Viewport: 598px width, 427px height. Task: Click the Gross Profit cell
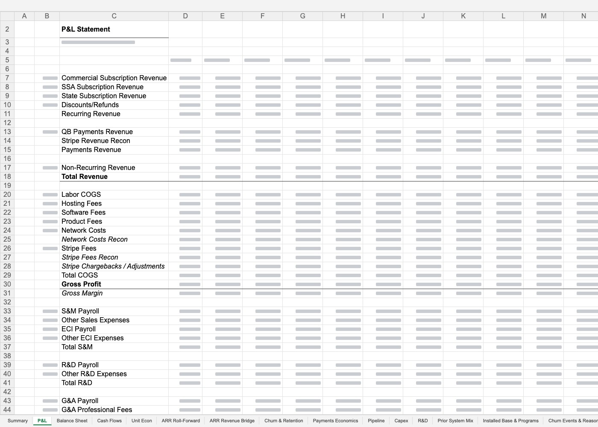point(114,284)
